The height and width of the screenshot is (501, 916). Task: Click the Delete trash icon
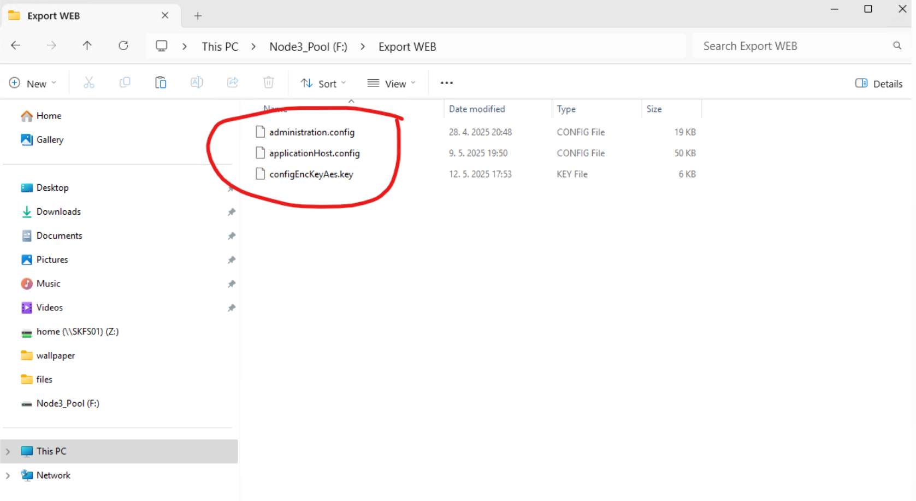(268, 83)
